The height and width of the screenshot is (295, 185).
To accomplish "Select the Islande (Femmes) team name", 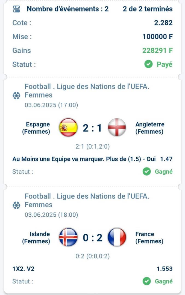I will click(36, 237).
